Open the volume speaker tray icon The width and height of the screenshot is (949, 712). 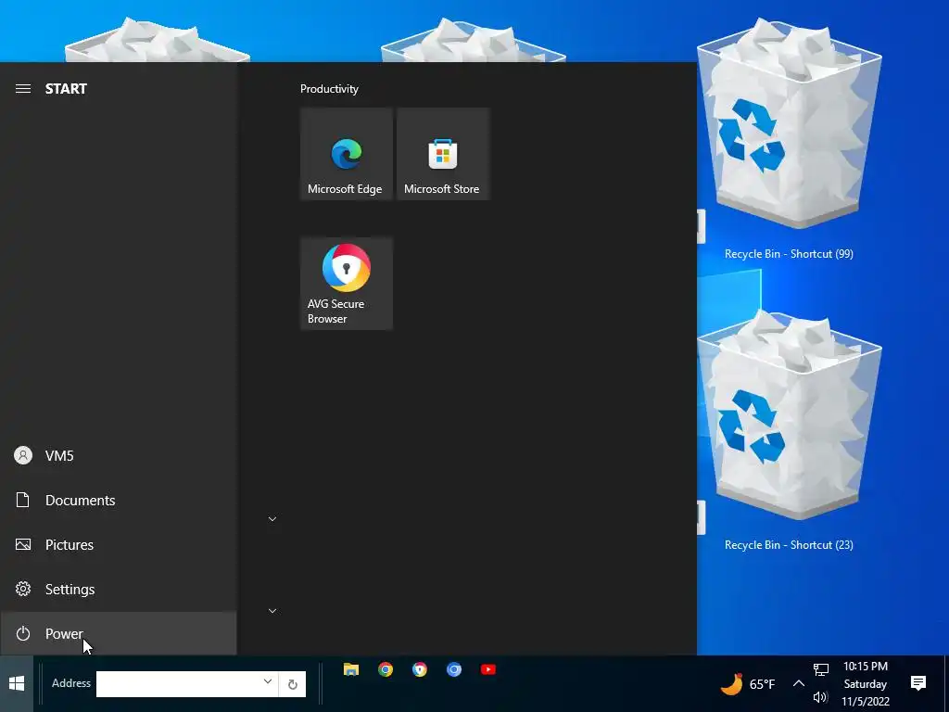click(821, 697)
